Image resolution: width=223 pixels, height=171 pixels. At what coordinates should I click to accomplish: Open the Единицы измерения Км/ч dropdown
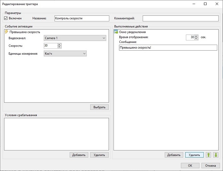(65, 54)
